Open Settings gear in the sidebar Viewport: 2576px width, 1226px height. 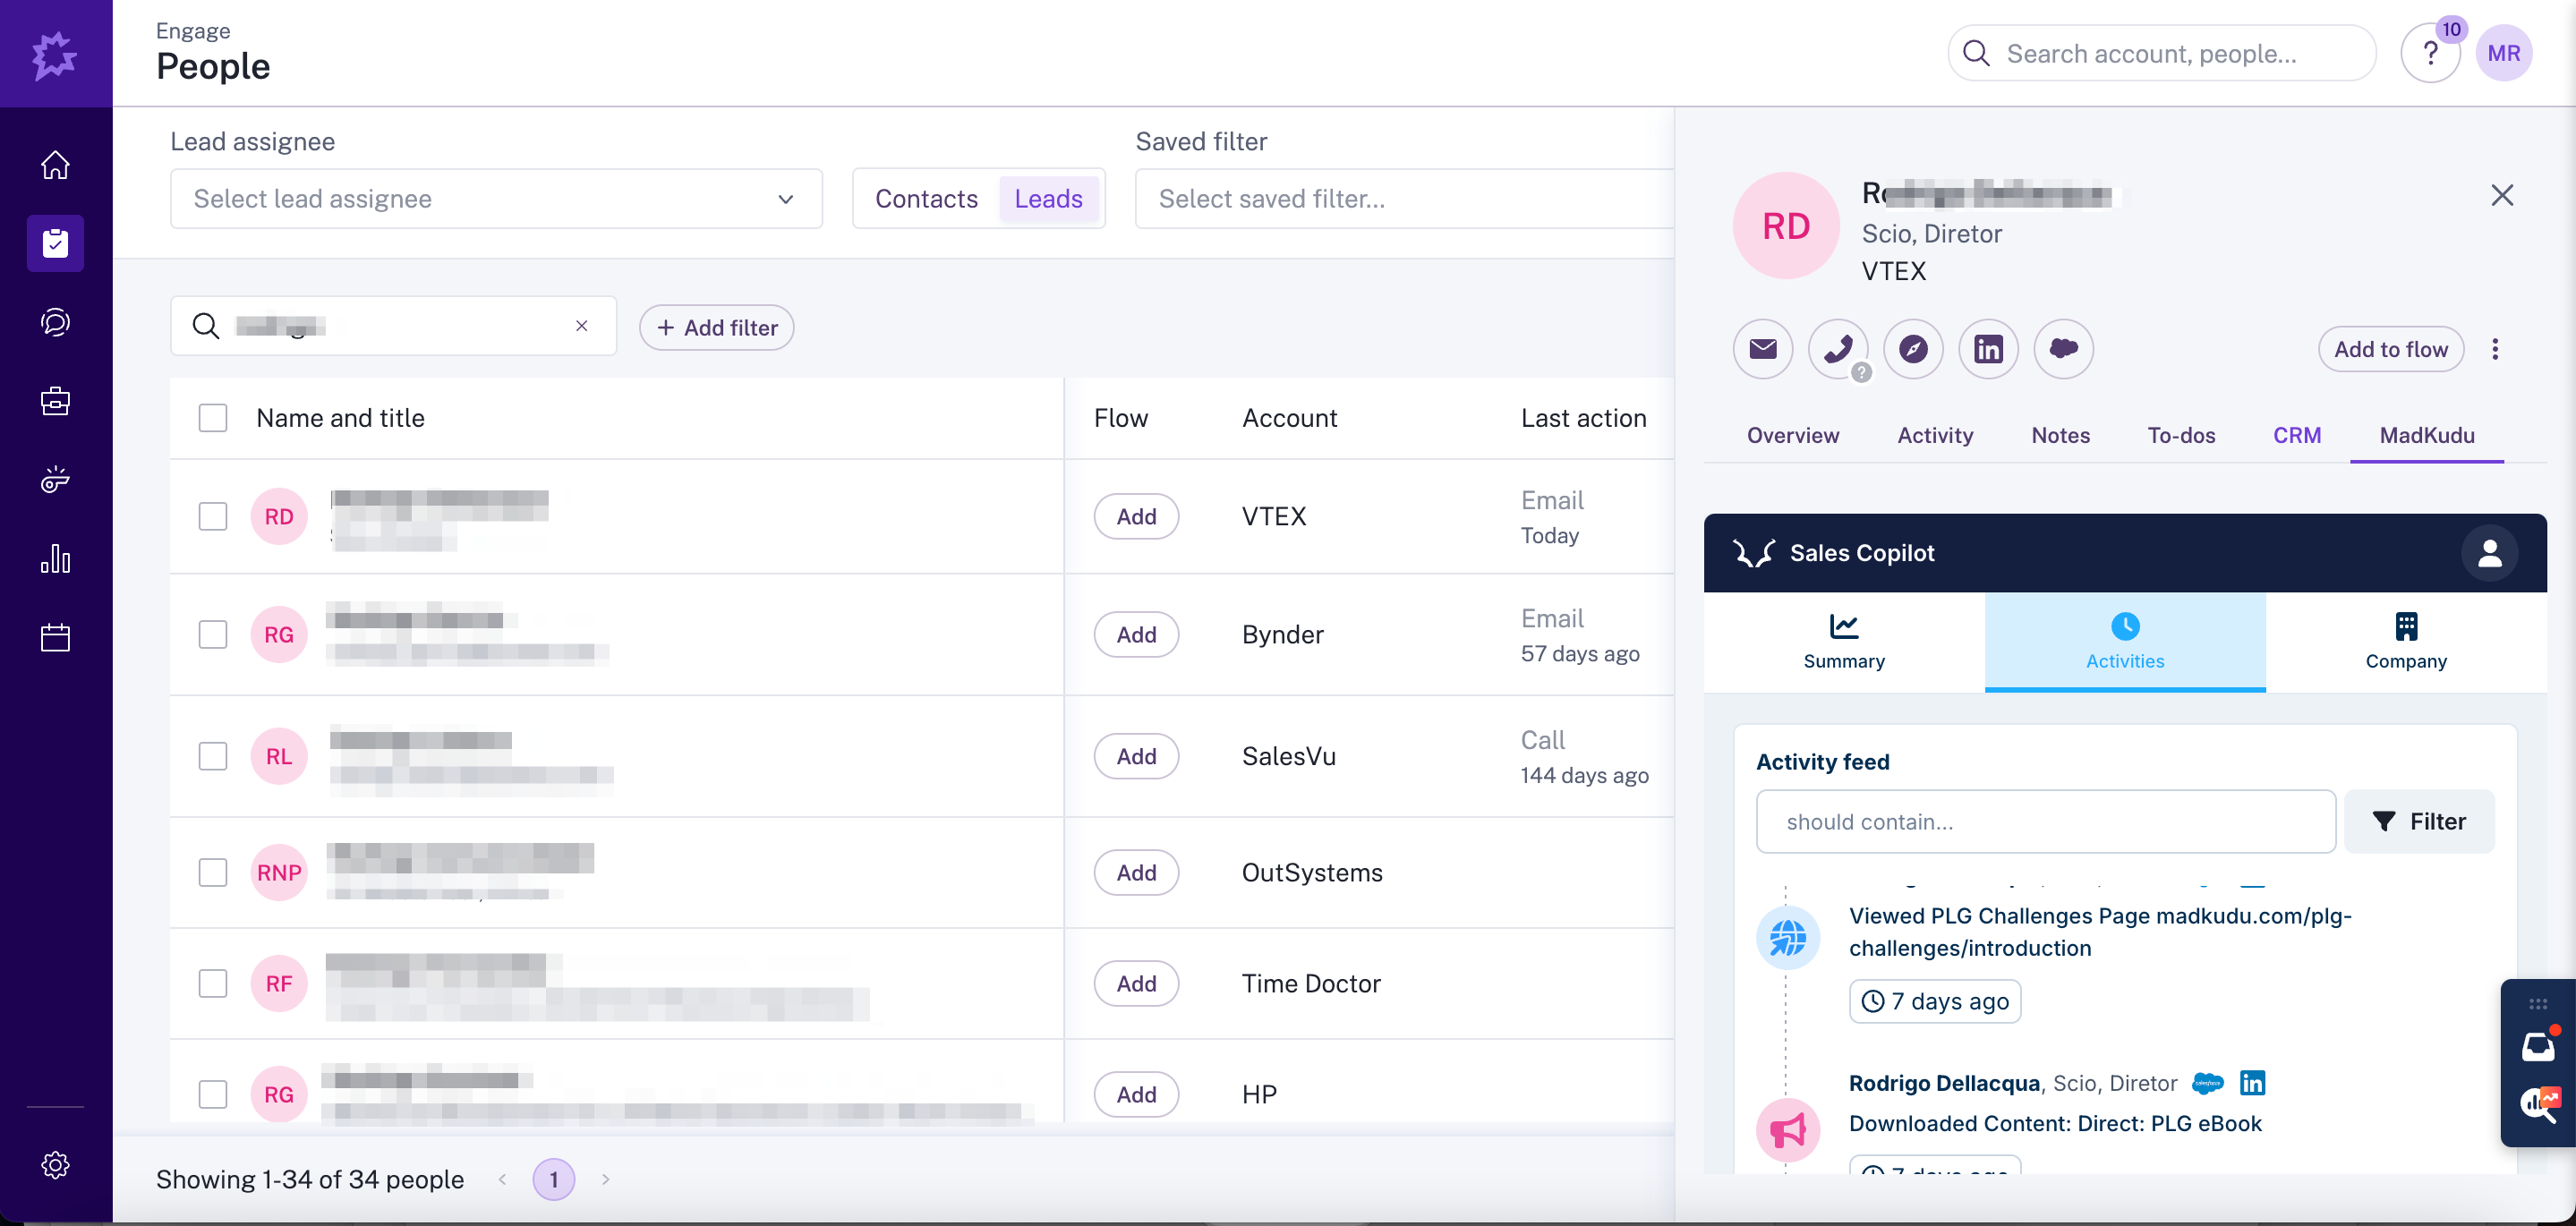[55, 1164]
